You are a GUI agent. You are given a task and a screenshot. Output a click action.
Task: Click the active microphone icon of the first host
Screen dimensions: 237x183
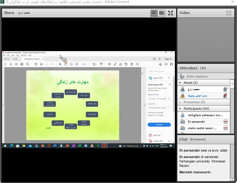pyautogui.click(x=225, y=89)
